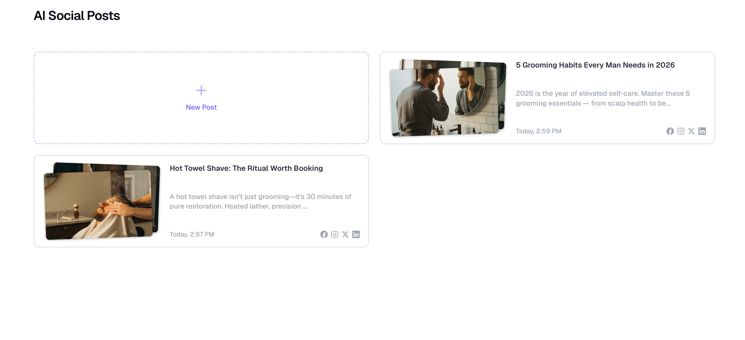Select the New Post link
745x340 pixels.
click(201, 107)
